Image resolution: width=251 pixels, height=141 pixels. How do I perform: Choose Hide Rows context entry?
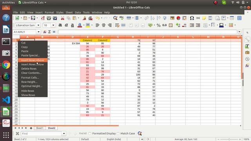[x=33, y=91]
